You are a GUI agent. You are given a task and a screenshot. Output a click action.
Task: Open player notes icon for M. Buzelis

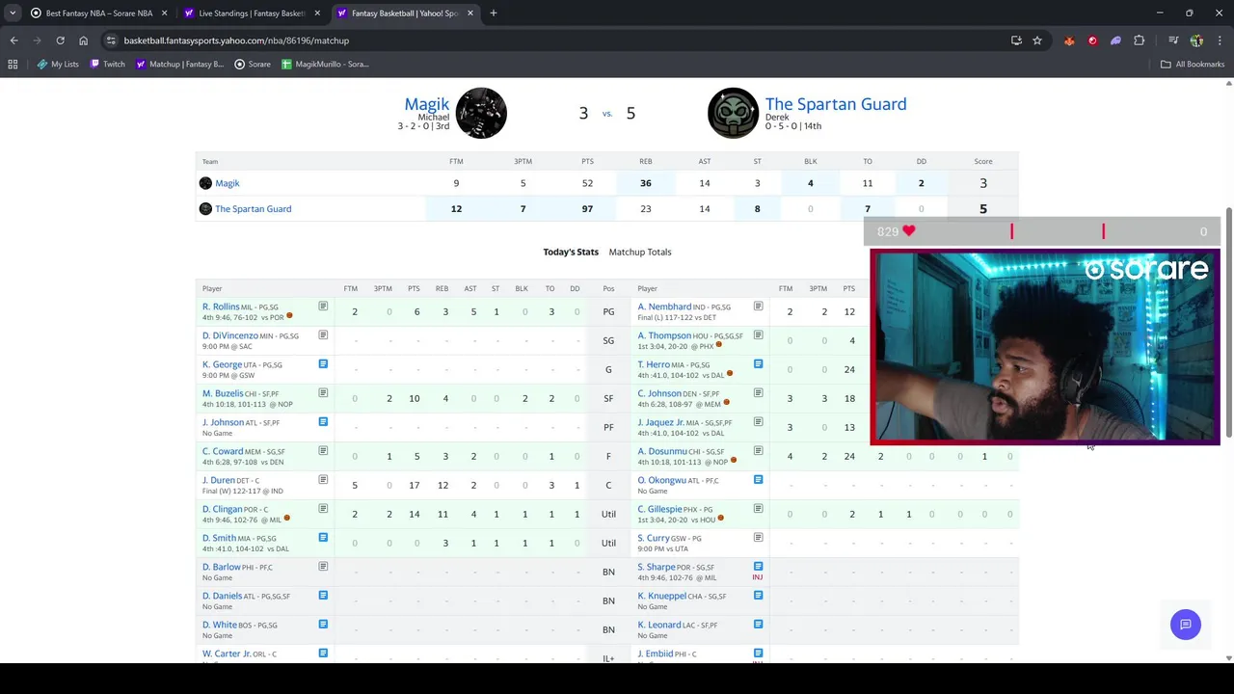[x=323, y=393]
